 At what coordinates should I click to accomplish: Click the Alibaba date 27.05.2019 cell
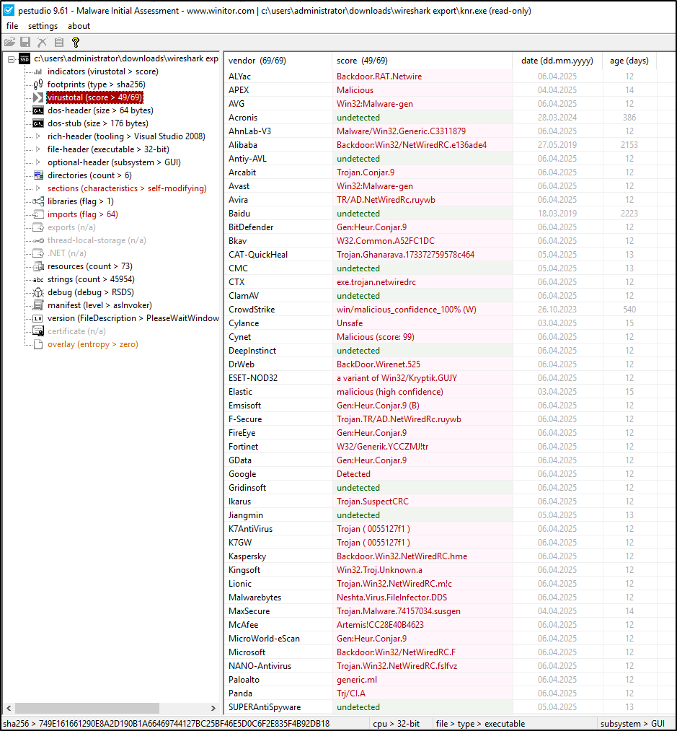557,145
